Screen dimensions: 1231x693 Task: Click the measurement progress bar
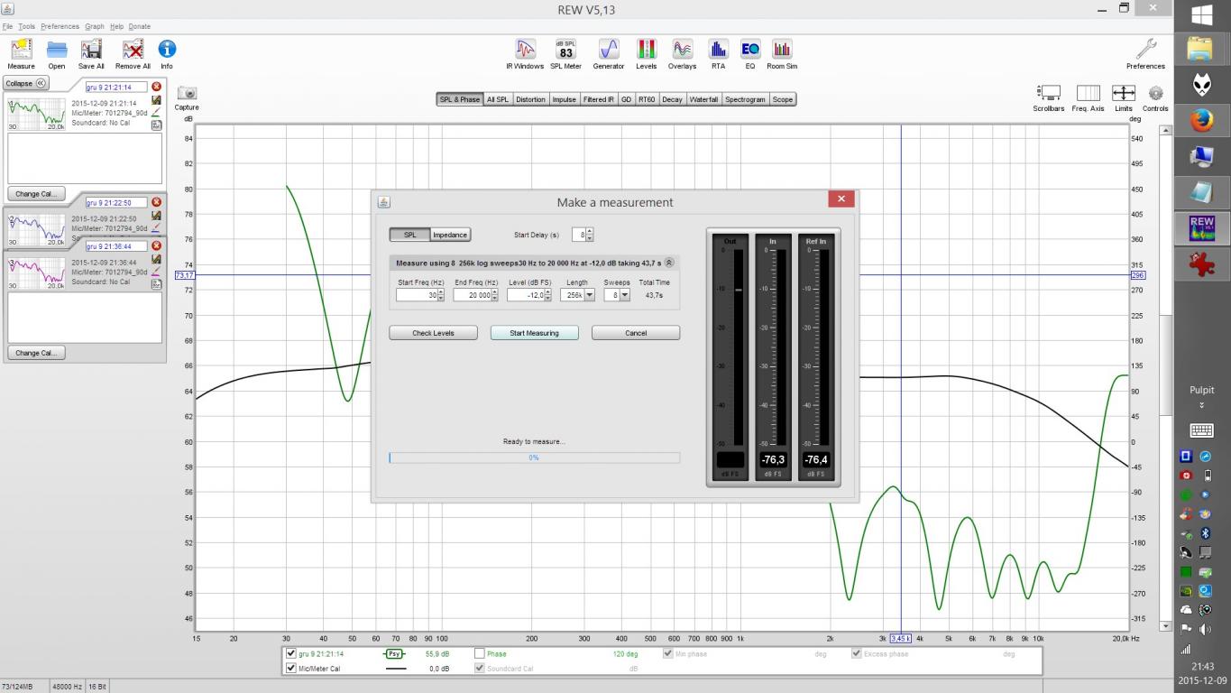click(x=534, y=457)
